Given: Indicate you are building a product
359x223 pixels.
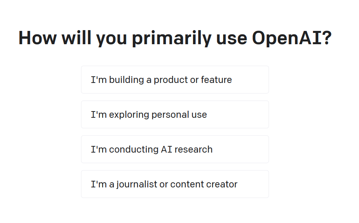Looking at the screenshot, I should pyautogui.click(x=175, y=79).
